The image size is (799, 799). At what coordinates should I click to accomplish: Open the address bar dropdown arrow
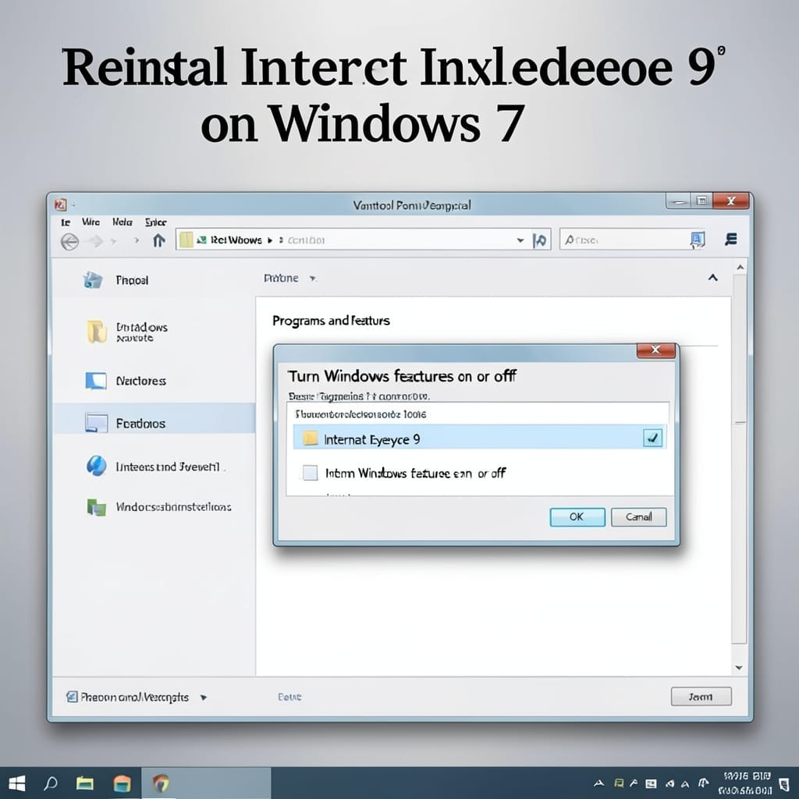click(x=520, y=240)
